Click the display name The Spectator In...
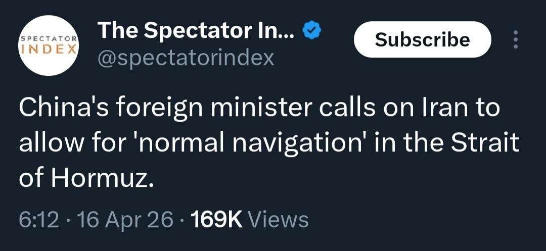 [195, 31]
